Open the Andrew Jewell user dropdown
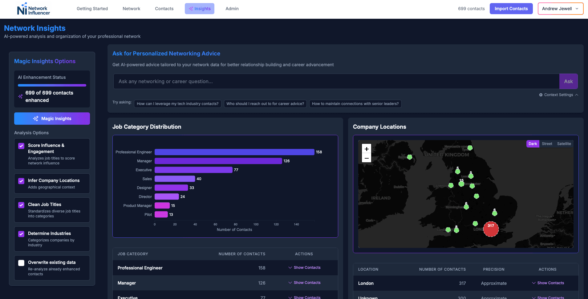The image size is (588, 299). (x=560, y=9)
